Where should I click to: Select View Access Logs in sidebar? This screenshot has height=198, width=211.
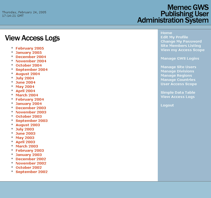[x=178, y=97]
